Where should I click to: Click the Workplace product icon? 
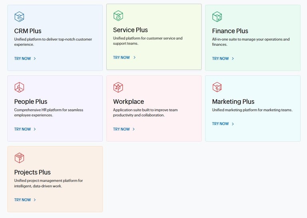coord(118,87)
